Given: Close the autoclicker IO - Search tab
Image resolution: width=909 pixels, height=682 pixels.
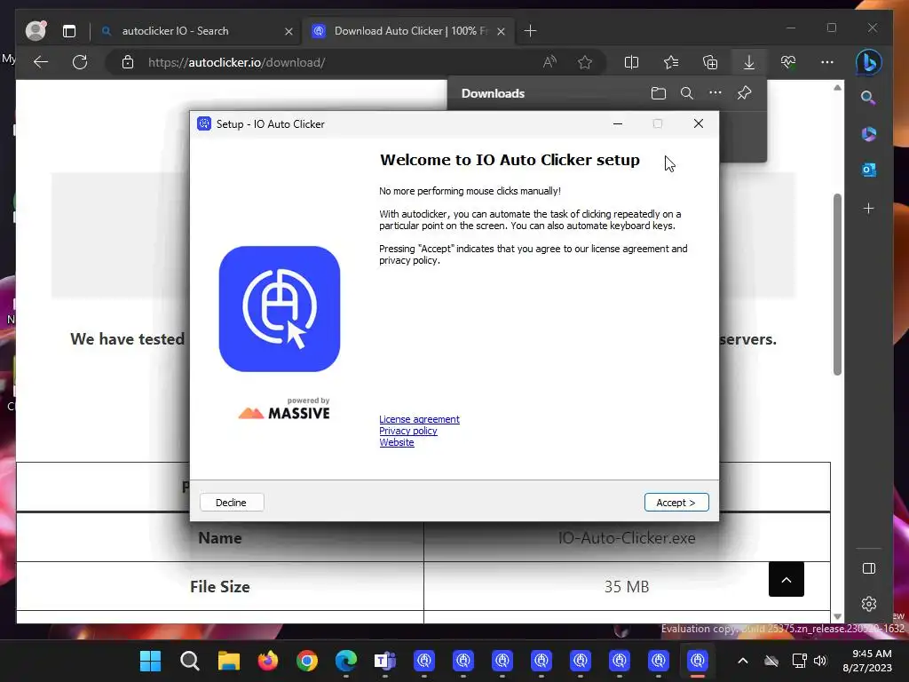Looking at the screenshot, I should (289, 31).
